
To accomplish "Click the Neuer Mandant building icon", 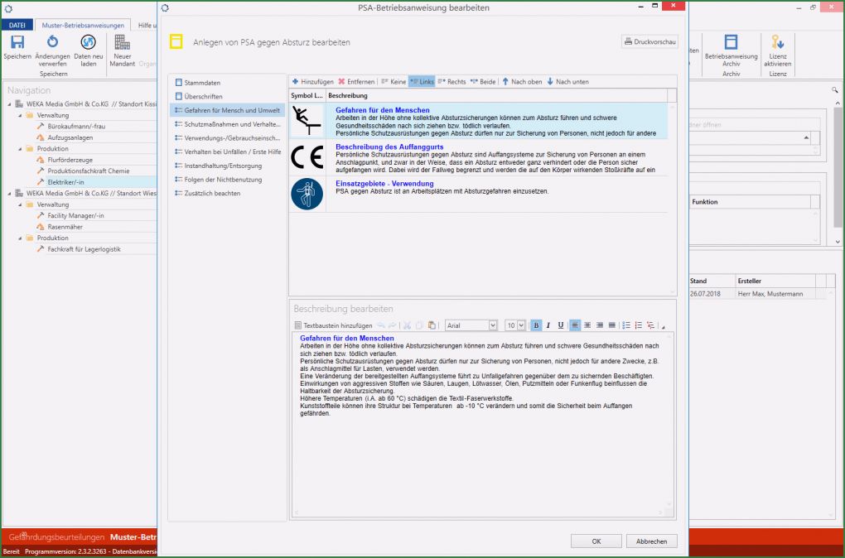I will click(x=122, y=42).
